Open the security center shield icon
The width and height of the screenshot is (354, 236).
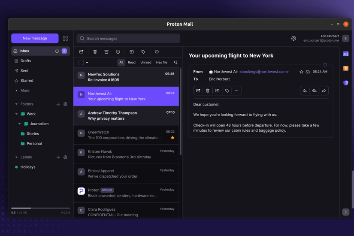(x=346, y=83)
